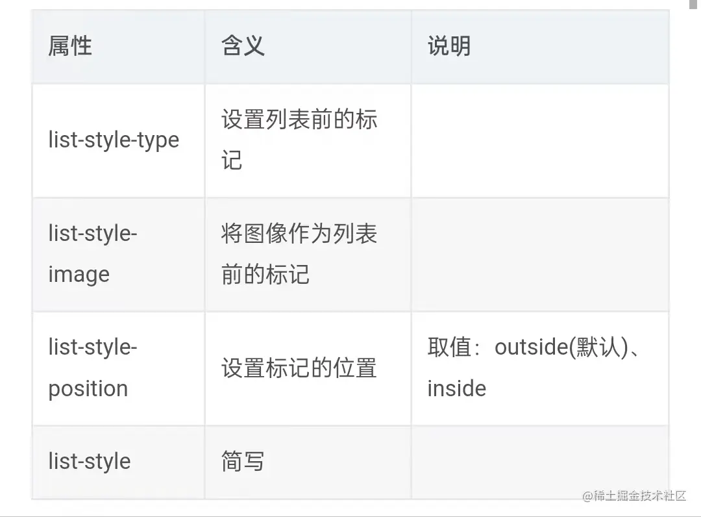Click the @ symbol in watermark
The image size is (701, 517).
pos(587,496)
